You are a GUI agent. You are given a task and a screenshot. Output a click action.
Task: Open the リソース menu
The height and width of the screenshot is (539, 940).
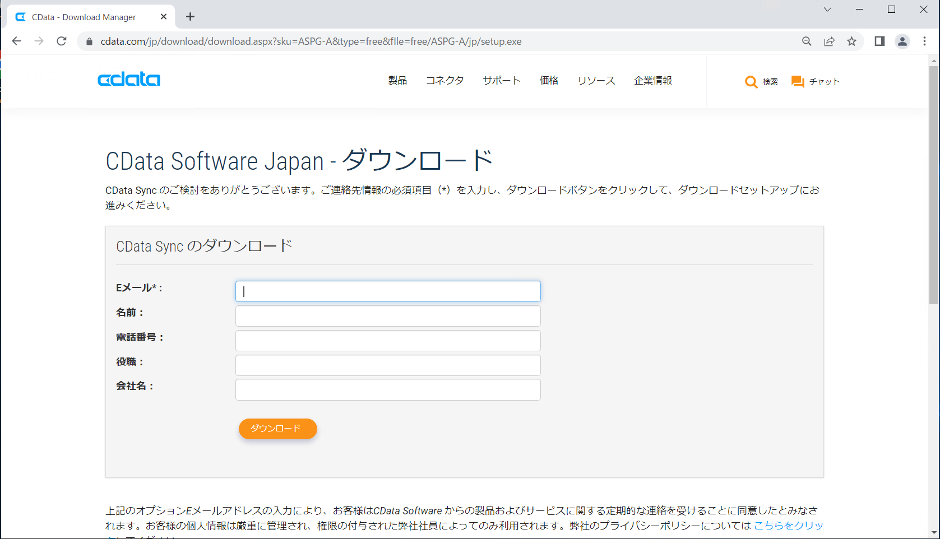pos(596,81)
